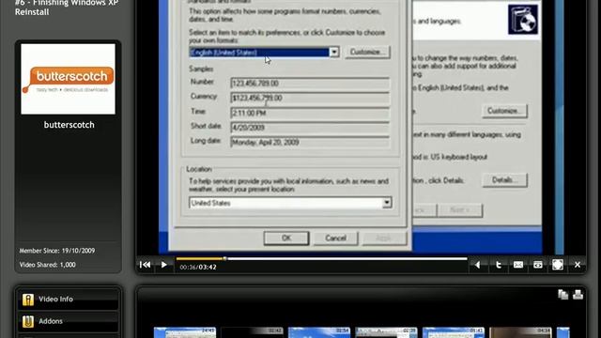Click the Number sample field
Screen dimensions: 601x338
coord(310,84)
